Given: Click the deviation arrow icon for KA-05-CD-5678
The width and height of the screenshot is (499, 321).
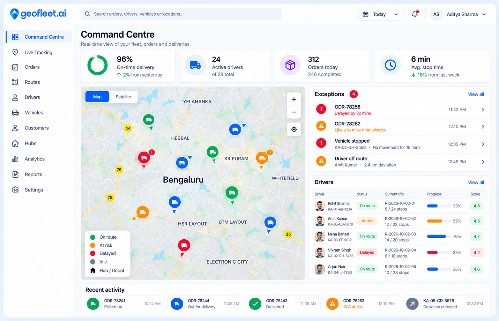Looking at the screenshot, I should pyautogui.click(x=412, y=304).
